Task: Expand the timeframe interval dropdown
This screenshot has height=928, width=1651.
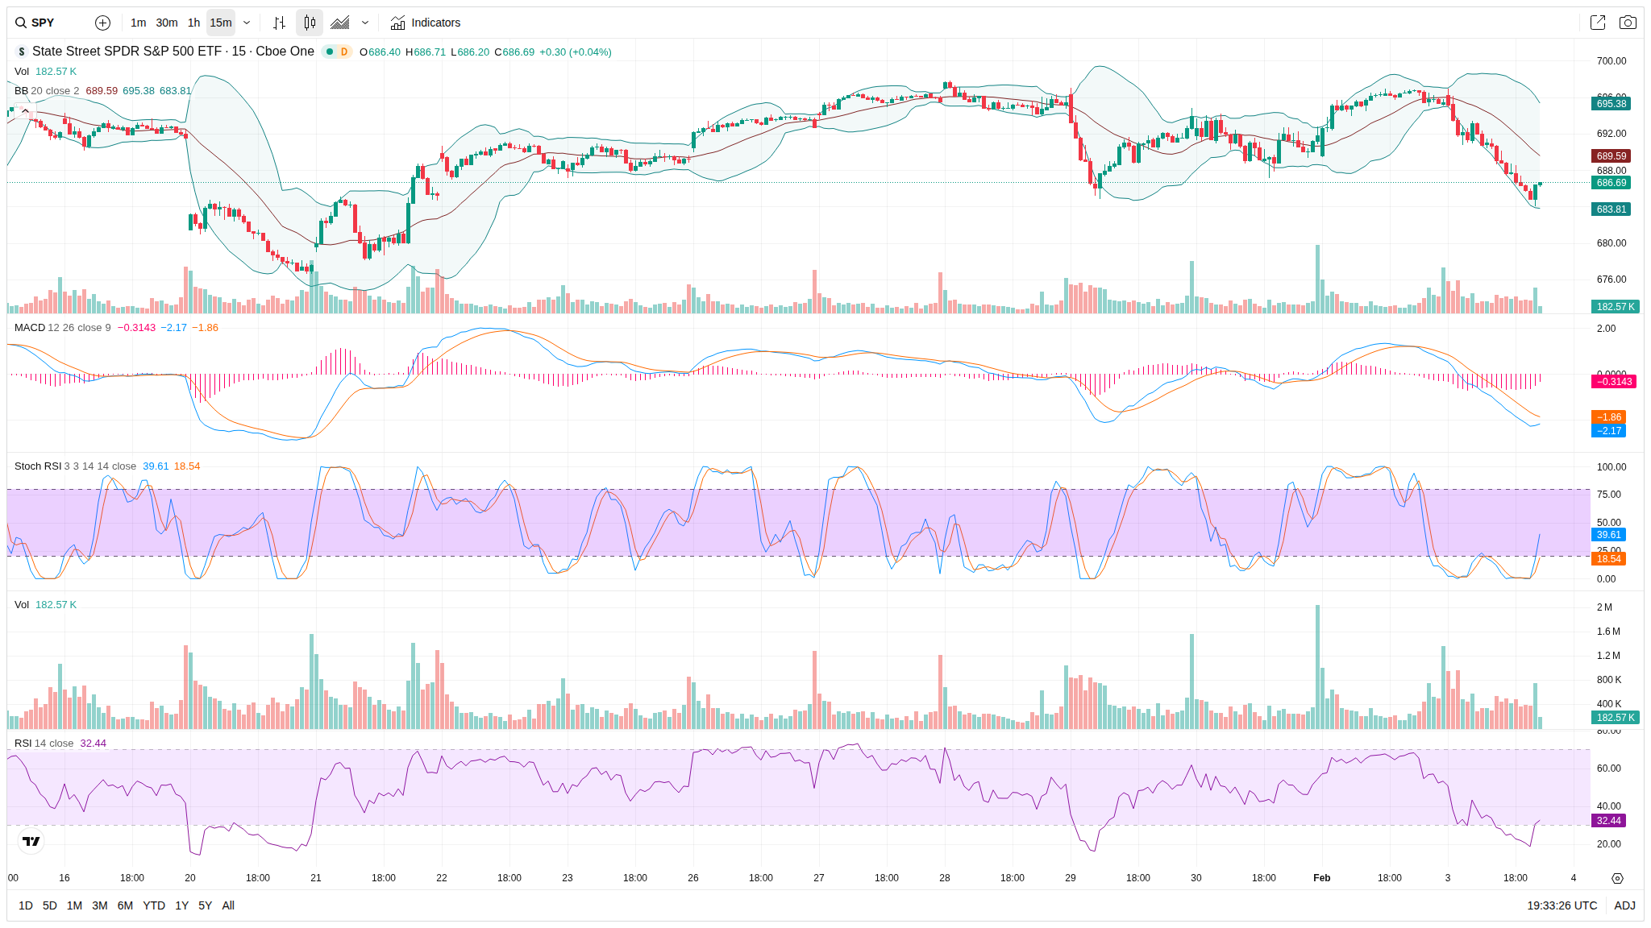Action: point(247,23)
